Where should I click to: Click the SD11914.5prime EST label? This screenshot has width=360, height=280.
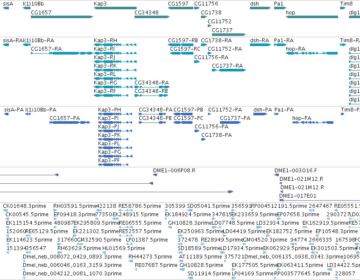209,274
